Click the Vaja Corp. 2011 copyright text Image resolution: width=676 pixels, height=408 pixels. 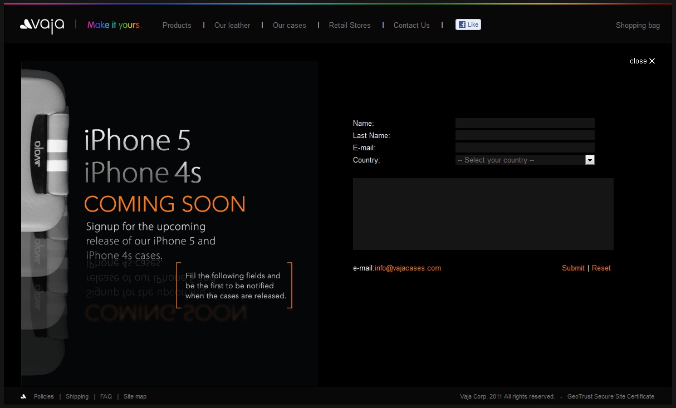pyautogui.click(x=507, y=396)
